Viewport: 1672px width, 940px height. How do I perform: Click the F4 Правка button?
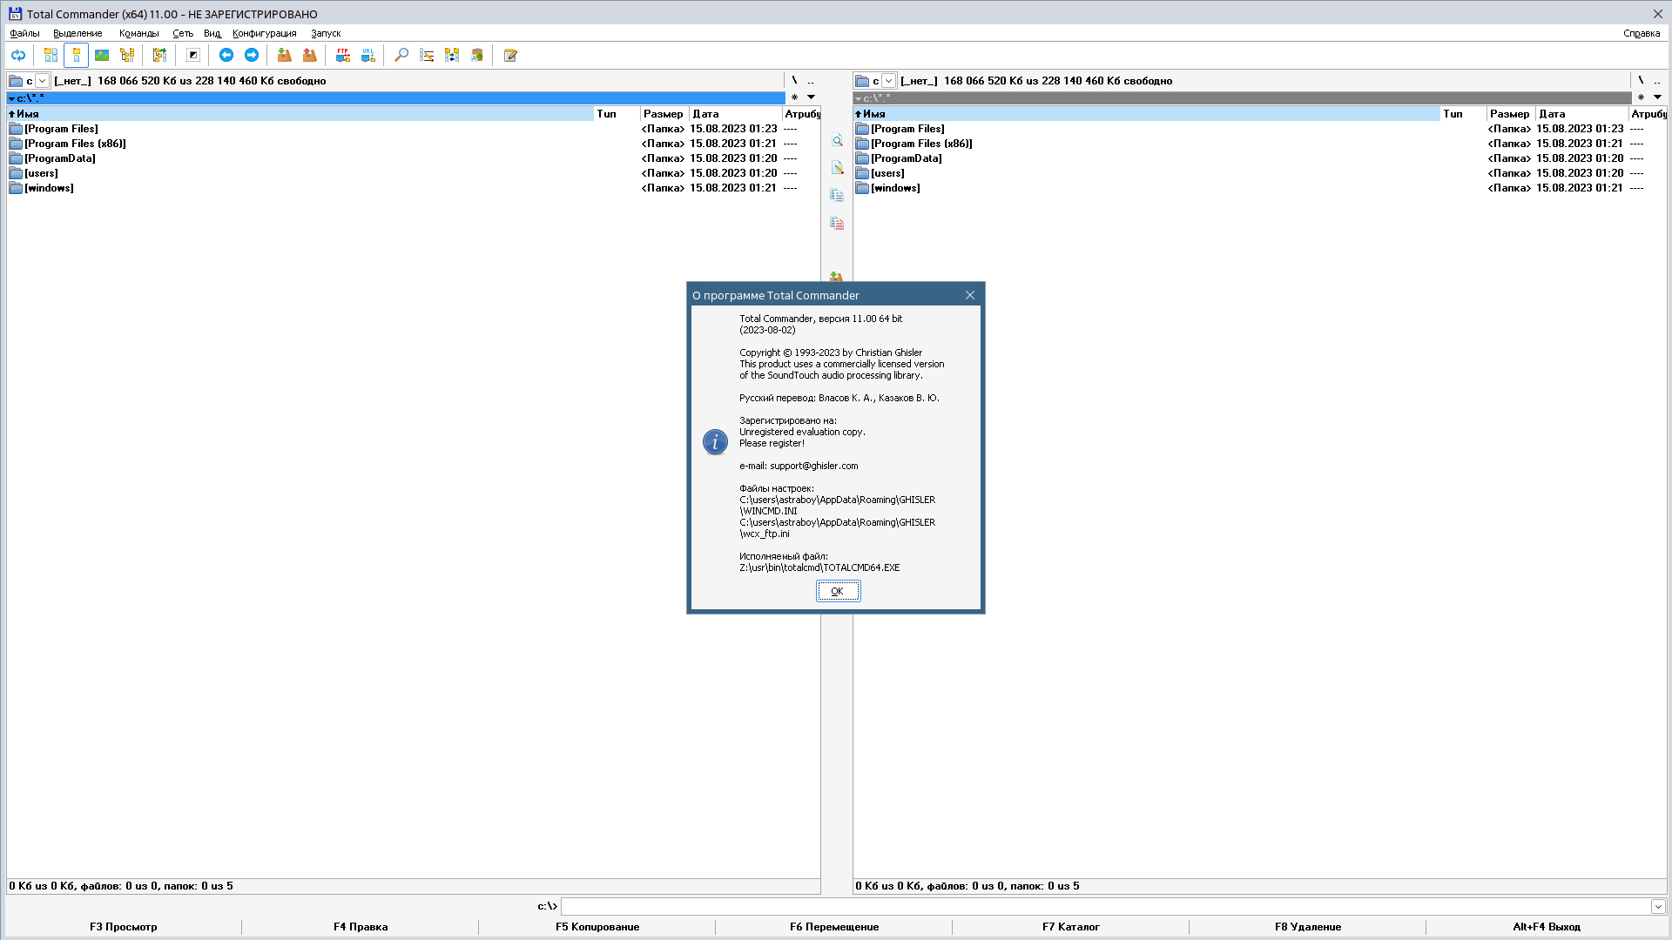361,927
